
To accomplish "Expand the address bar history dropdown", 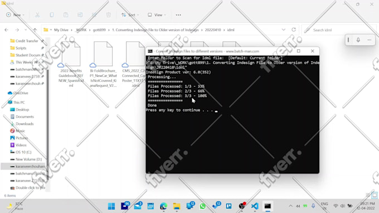I will coord(284,30).
